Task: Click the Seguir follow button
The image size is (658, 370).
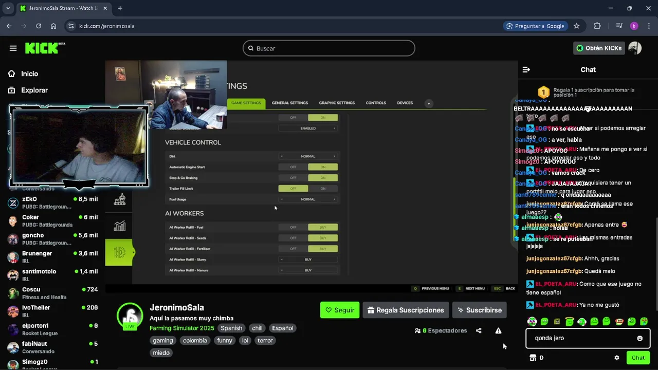Action: coord(340,310)
